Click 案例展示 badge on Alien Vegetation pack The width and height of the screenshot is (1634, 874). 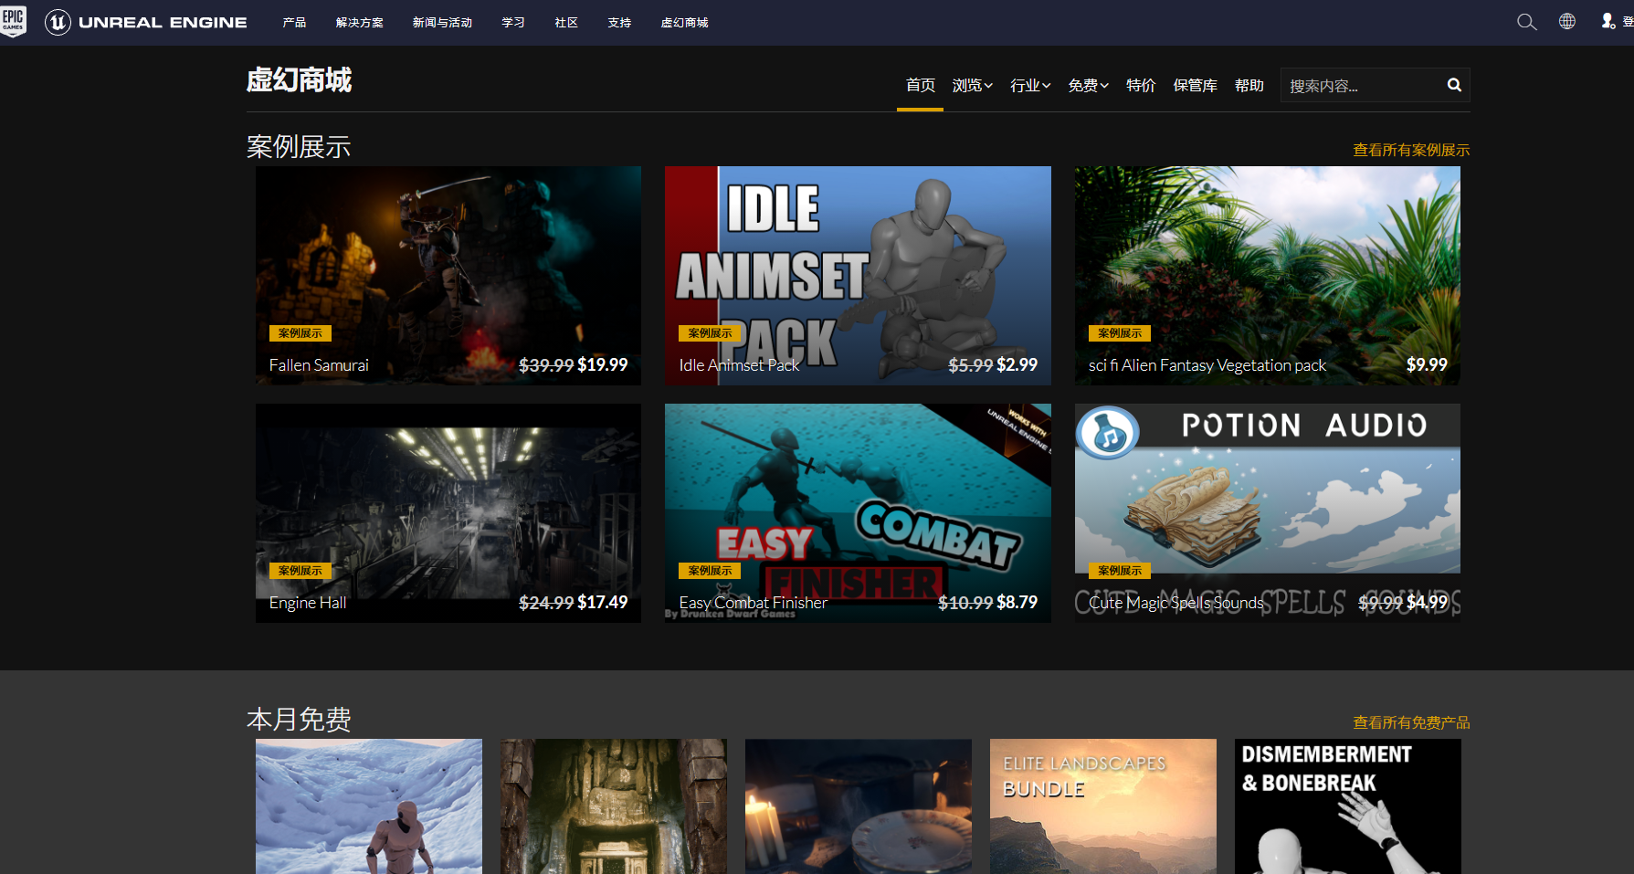pos(1120,333)
